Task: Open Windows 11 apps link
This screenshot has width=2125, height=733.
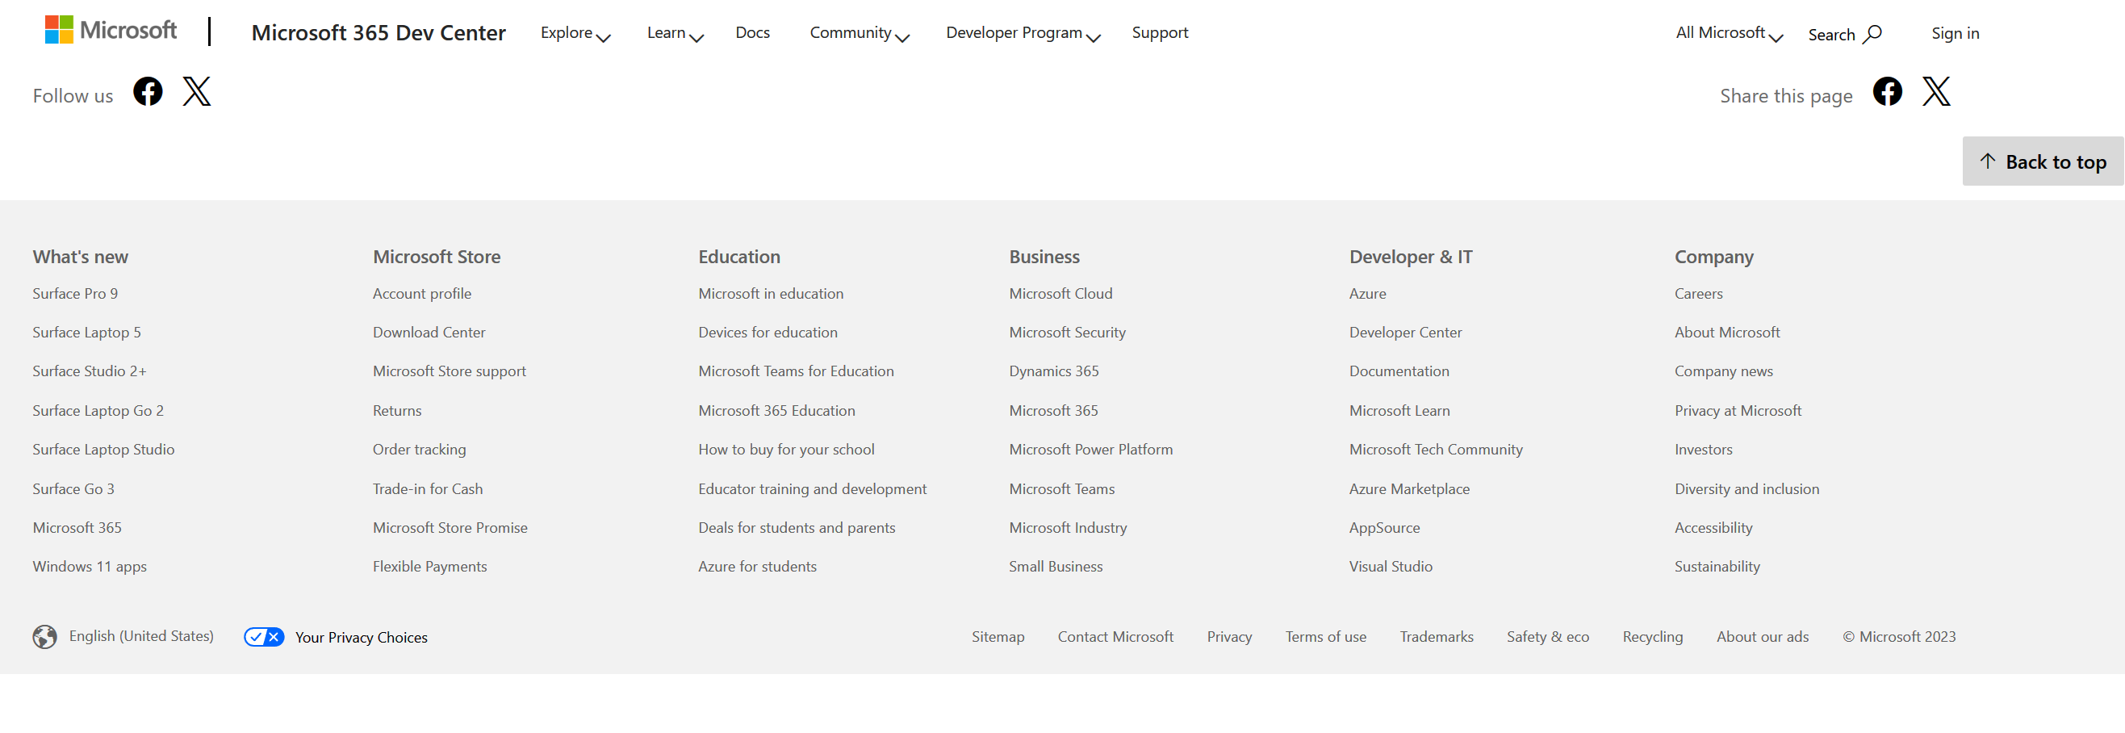Action: [x=89, y=566]
